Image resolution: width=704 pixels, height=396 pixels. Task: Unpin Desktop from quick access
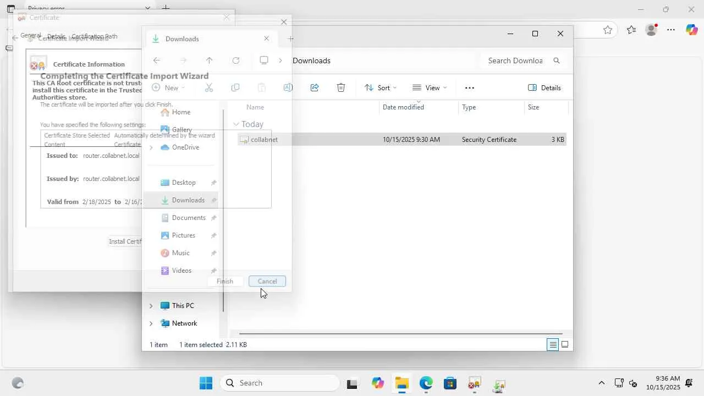tap(214, 183)
